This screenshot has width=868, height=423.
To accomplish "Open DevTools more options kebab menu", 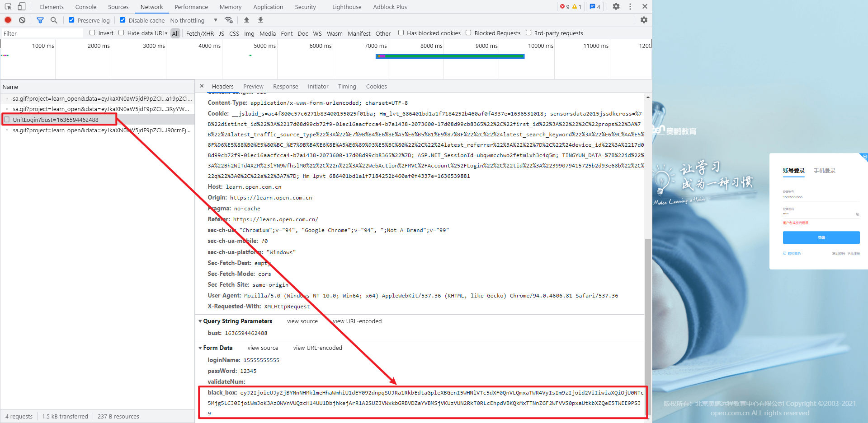I will pos(630,7).
